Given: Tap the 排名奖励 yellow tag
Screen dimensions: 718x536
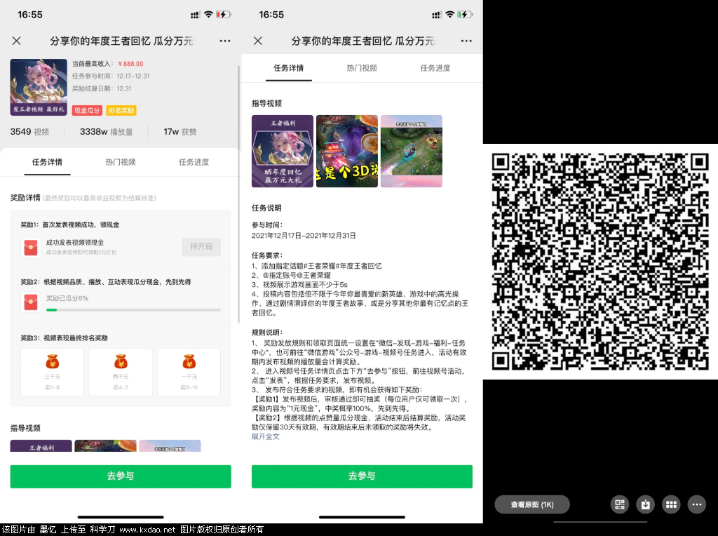Looking at the screenshot, I should [121, 110].
